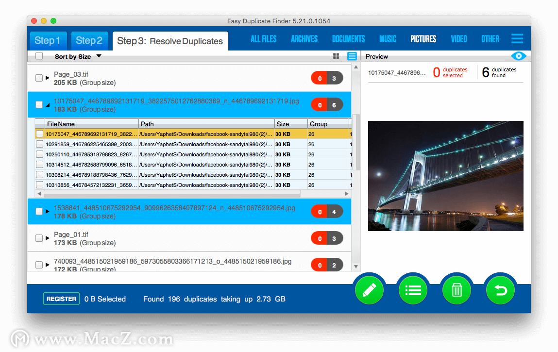Check the 10175047_446789692131719 file row checkbox
This screenshot has height=352, width=558.
(x=39, y=134)
